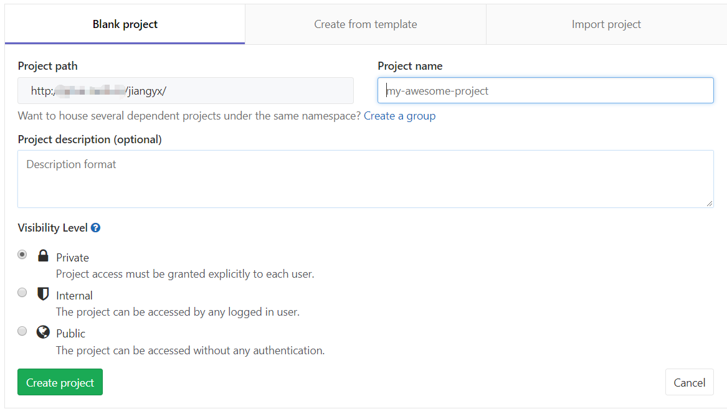Switch to the Import project tab
Screen dimensions: 727x419
tap(606, 24)
